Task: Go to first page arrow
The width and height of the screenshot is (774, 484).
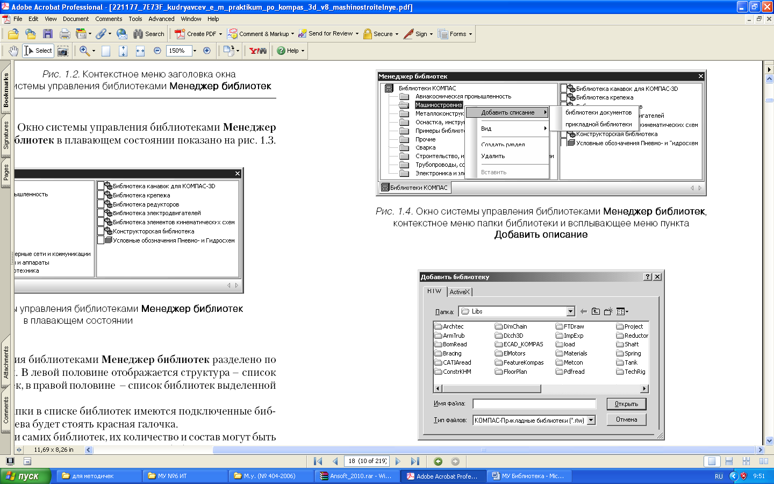Action: click(318, 461)
